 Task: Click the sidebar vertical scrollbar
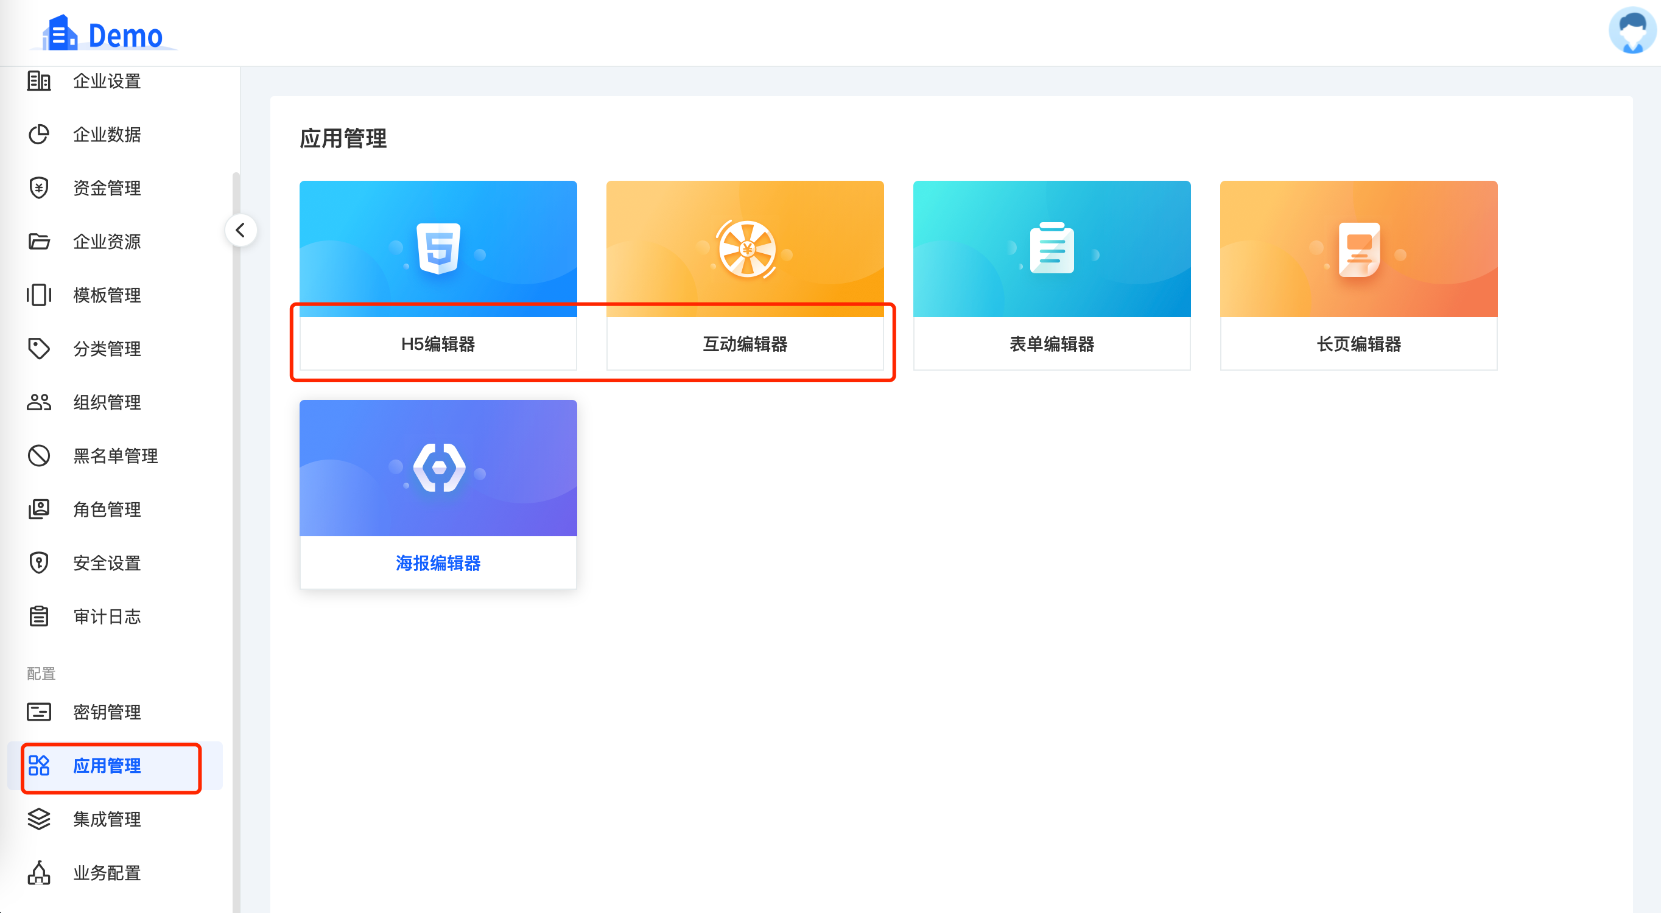[236, 516]
